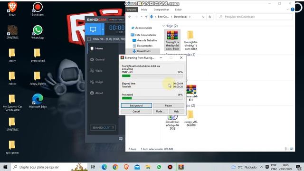Click Downloads in the address path
The width and height of the screenshot is (304, 171).
tap(180, 17)
